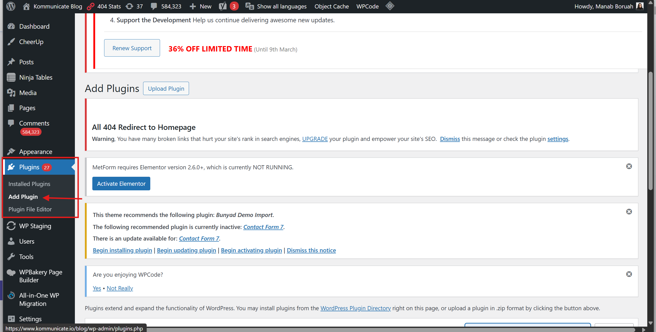Dismiss the WPCode enjoyment notice
Image resolution: width=656 pixels, height=332 pixels.
(629, 274)
